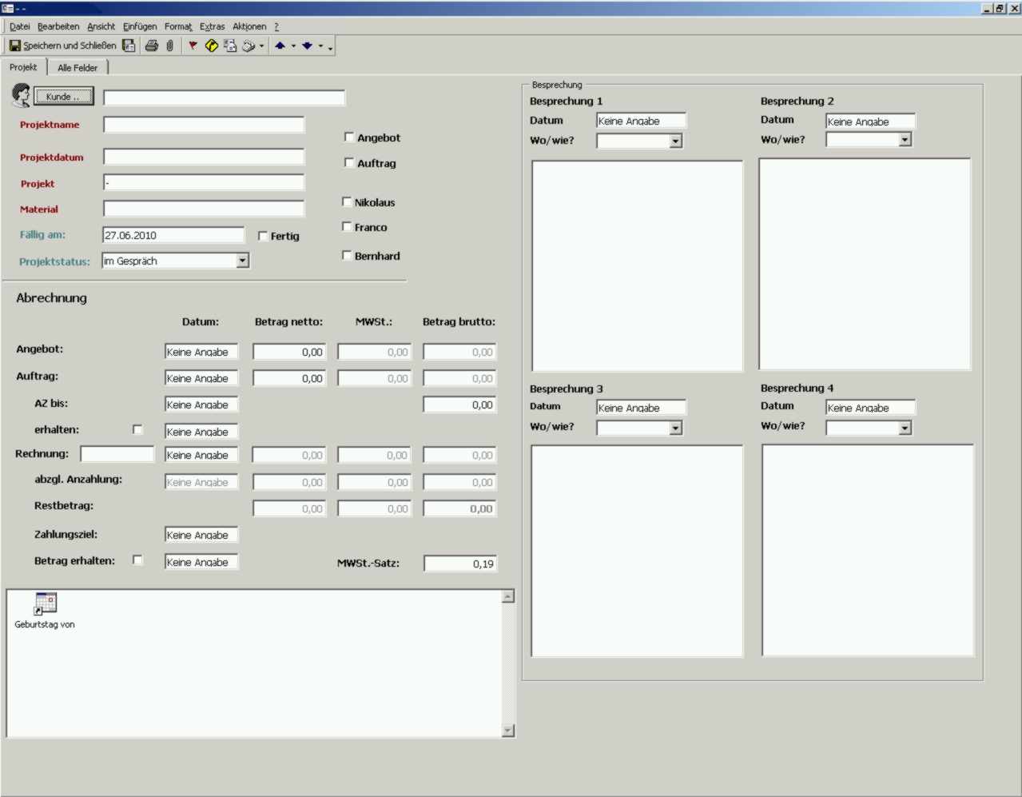Click the print icon in toolbar
The height and width of the screenshot is (797, 1022).
151,46
